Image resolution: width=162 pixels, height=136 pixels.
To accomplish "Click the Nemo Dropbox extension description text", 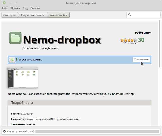I will [x=71, y=94].
